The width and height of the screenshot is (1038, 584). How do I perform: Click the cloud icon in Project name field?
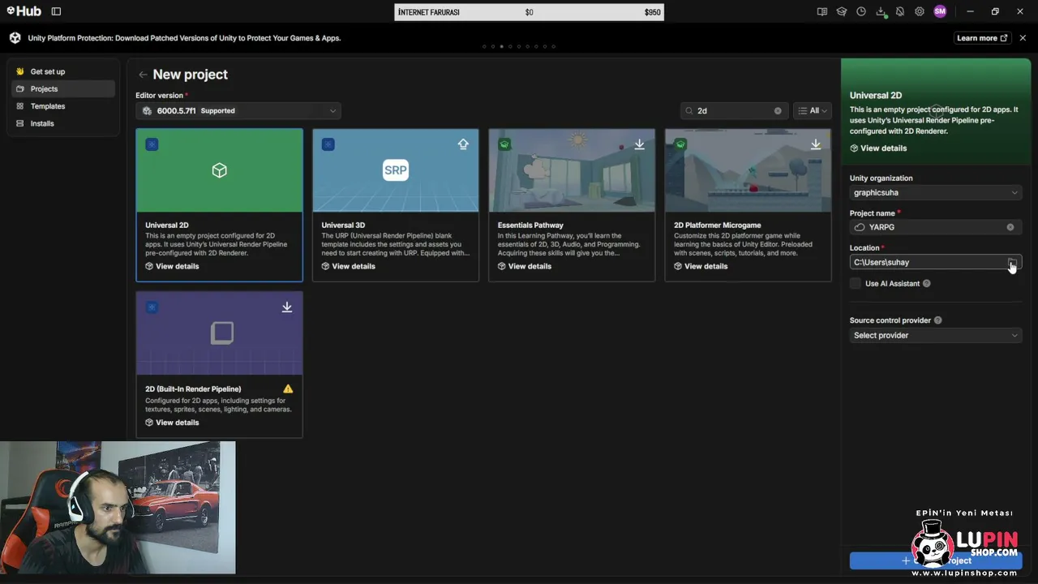pyautogui.click(x=860, y=227)
